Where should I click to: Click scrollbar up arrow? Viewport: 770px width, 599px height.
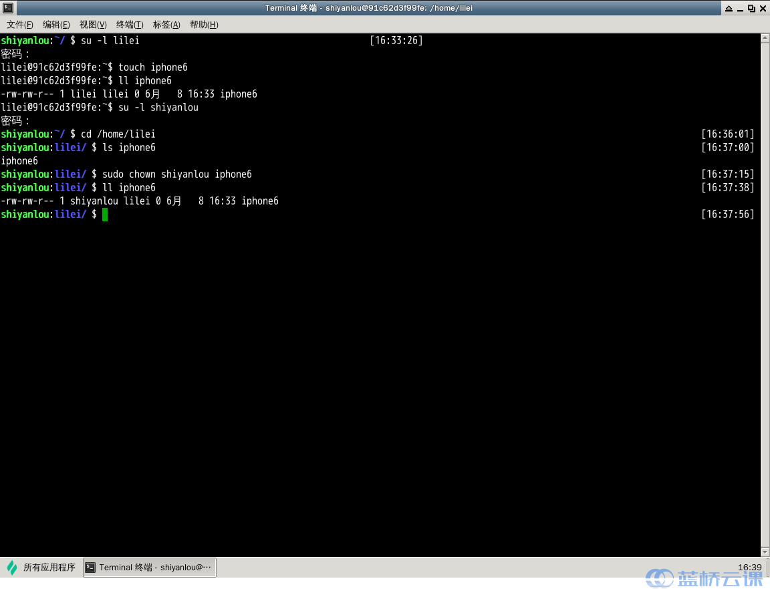[x=765, y=38]
